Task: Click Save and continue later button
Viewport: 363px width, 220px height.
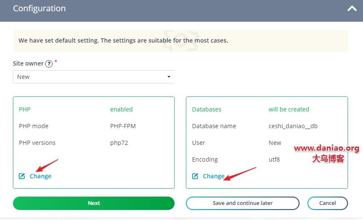Action: click(x=243, y=203)
